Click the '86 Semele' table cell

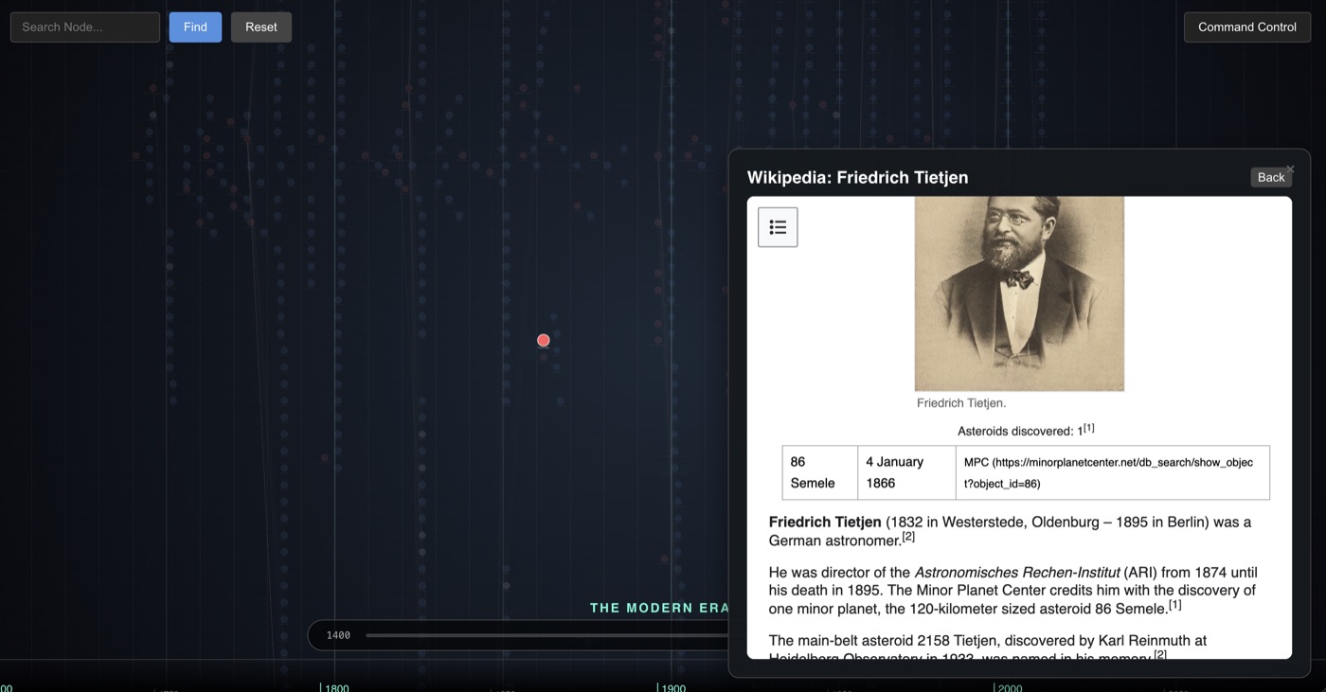(820, 472)
